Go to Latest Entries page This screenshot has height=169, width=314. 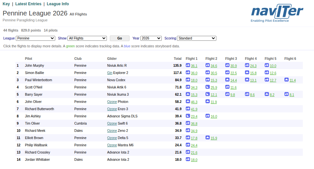[x=28, y=4]
